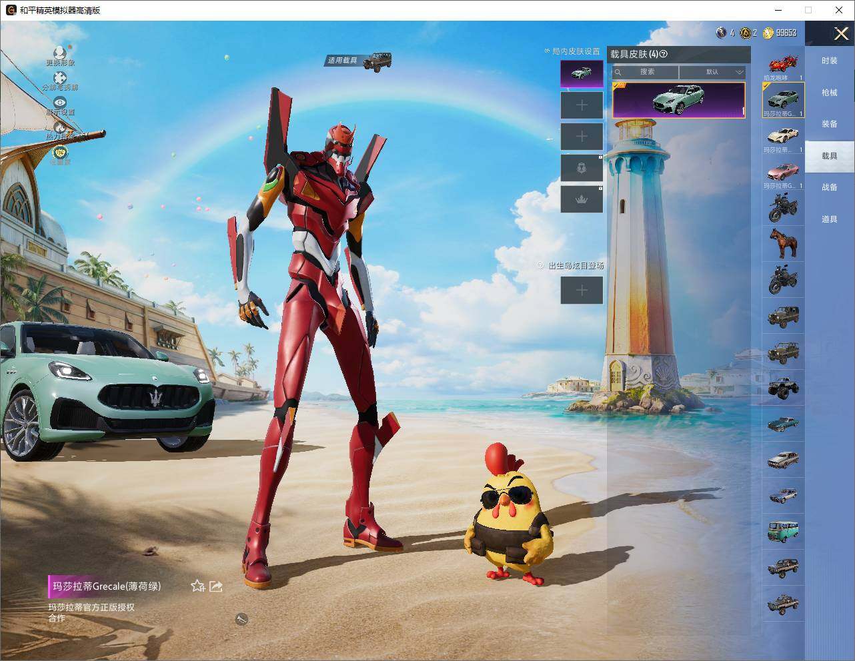Select the large green Maserati skin card
The height and width of the screenshot is (661, 855).
[x=678, y=100]
